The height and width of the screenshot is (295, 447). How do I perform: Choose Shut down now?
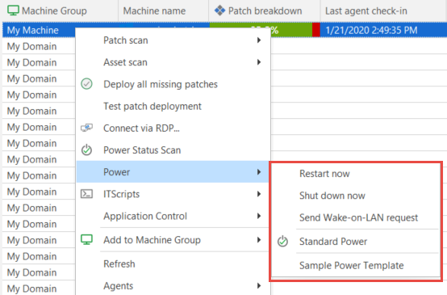[355, 196]
